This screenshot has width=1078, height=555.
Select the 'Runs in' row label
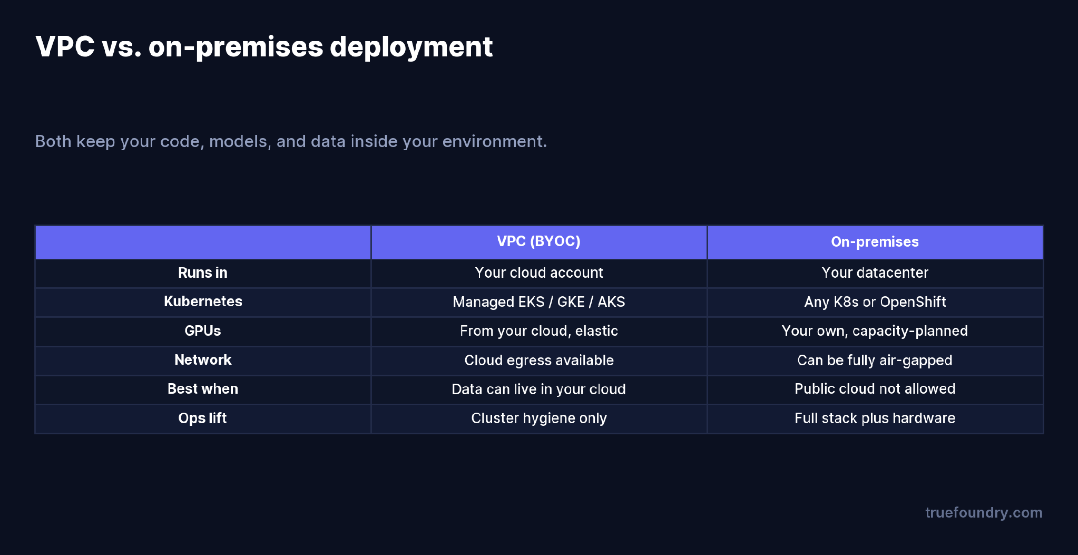click(x=203, y=273)
